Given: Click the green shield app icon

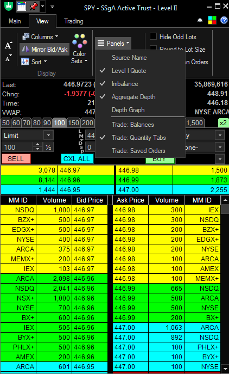Looking at the screenshot, I should click(9, 6).
